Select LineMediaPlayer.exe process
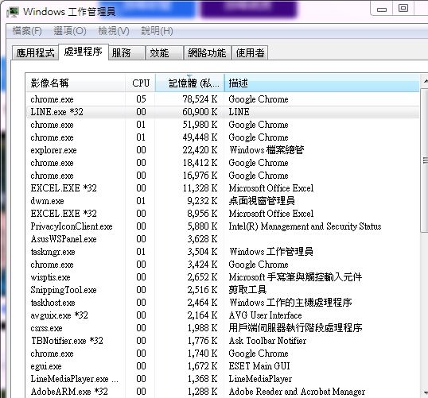The height and width of the screenshot is (398, 428). click(223, 379)
